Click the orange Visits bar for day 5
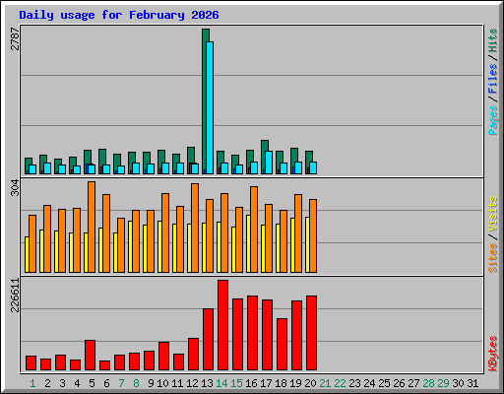 [x=92, y=227]
